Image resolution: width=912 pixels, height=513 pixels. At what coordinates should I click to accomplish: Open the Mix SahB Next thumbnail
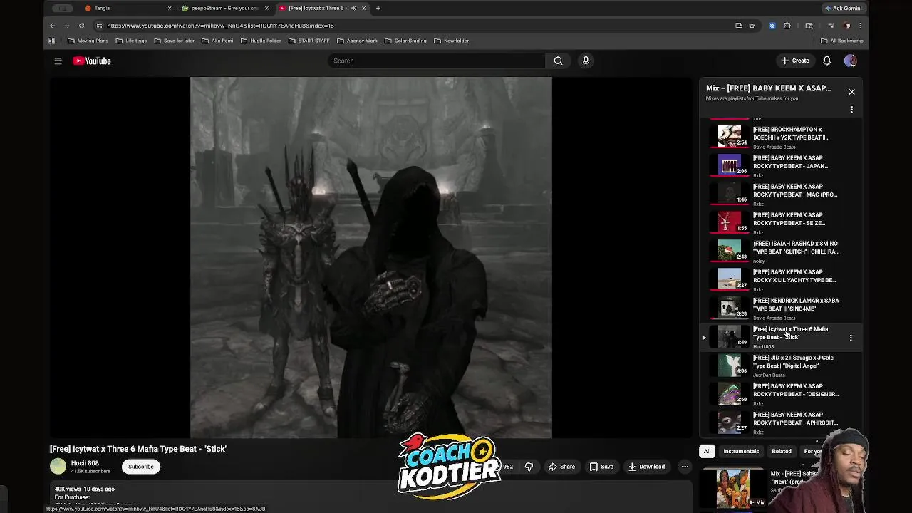coord(734,488)
